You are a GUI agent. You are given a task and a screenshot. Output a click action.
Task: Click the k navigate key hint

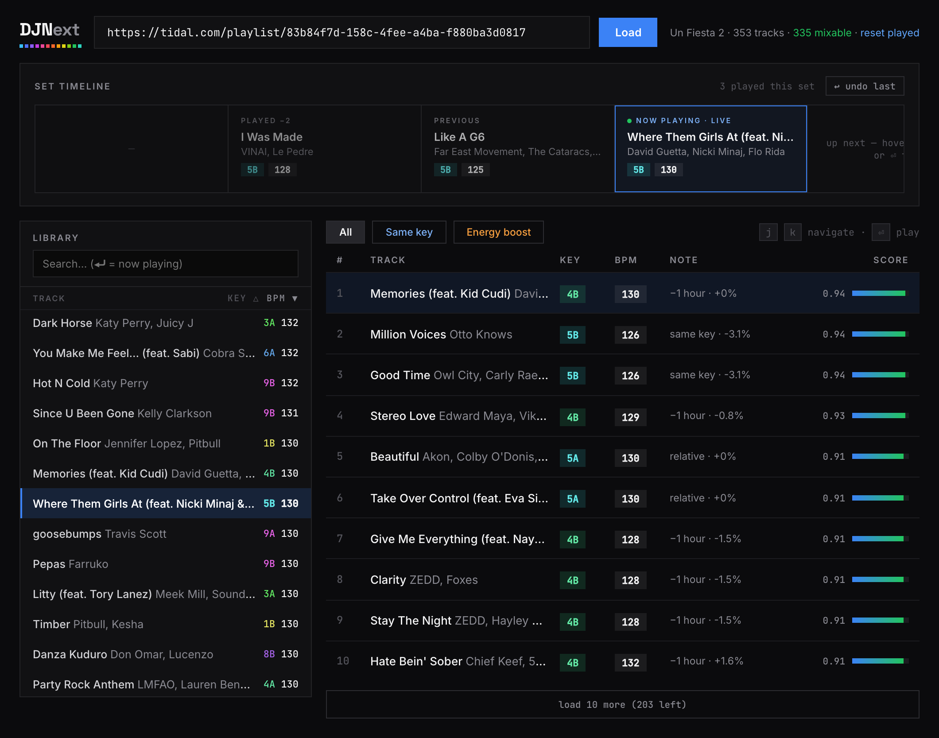pos(792,232)
